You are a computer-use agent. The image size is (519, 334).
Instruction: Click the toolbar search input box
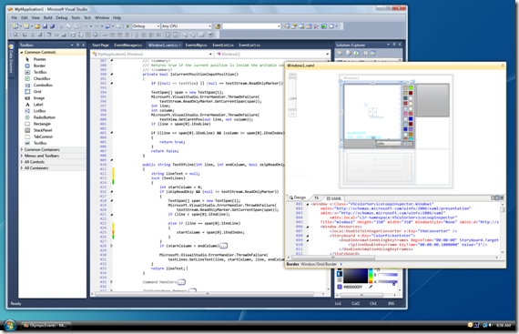[251, 26]
